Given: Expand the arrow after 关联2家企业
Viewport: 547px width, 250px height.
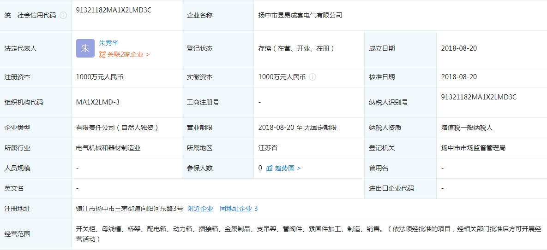Looking at the screenshot, I should click(148, 54).
